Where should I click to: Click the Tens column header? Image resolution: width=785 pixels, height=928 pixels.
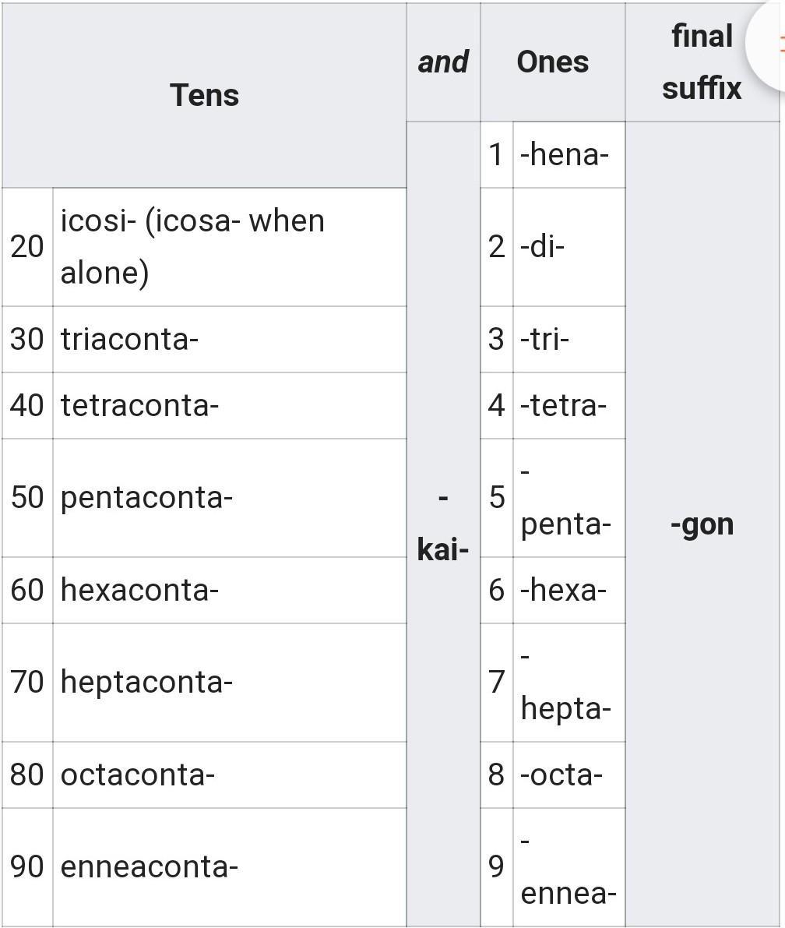(x=204, y=95)
